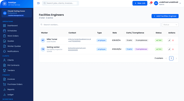
Task: Click the FieldOps lightning logo
Action: (x=5, y=4)
